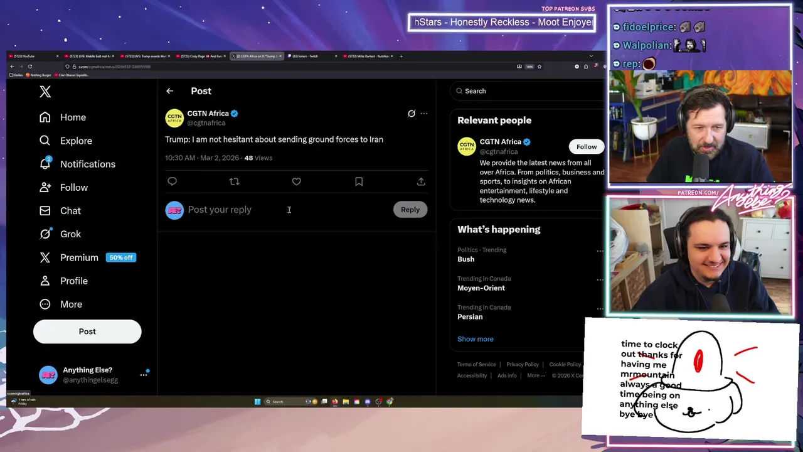
Task: Open Terms of Service link
Action: (x=476, y=365)
